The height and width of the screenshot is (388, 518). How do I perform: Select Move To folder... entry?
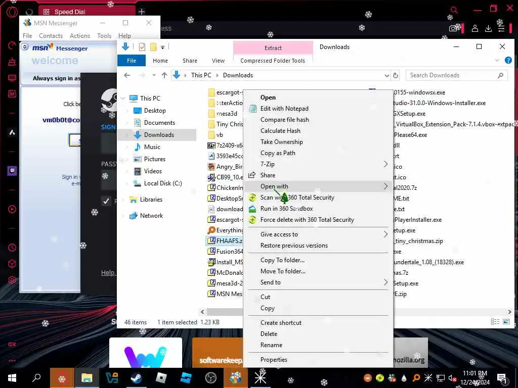283,271
